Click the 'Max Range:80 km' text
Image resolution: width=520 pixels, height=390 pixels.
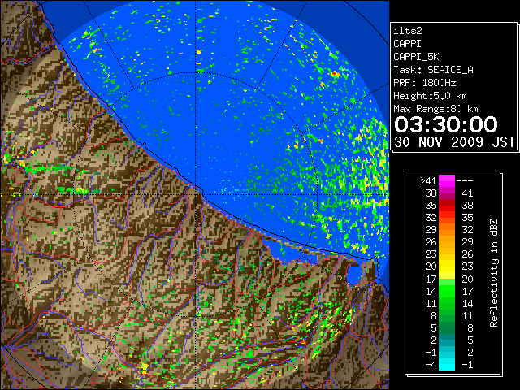pos(435,109)
